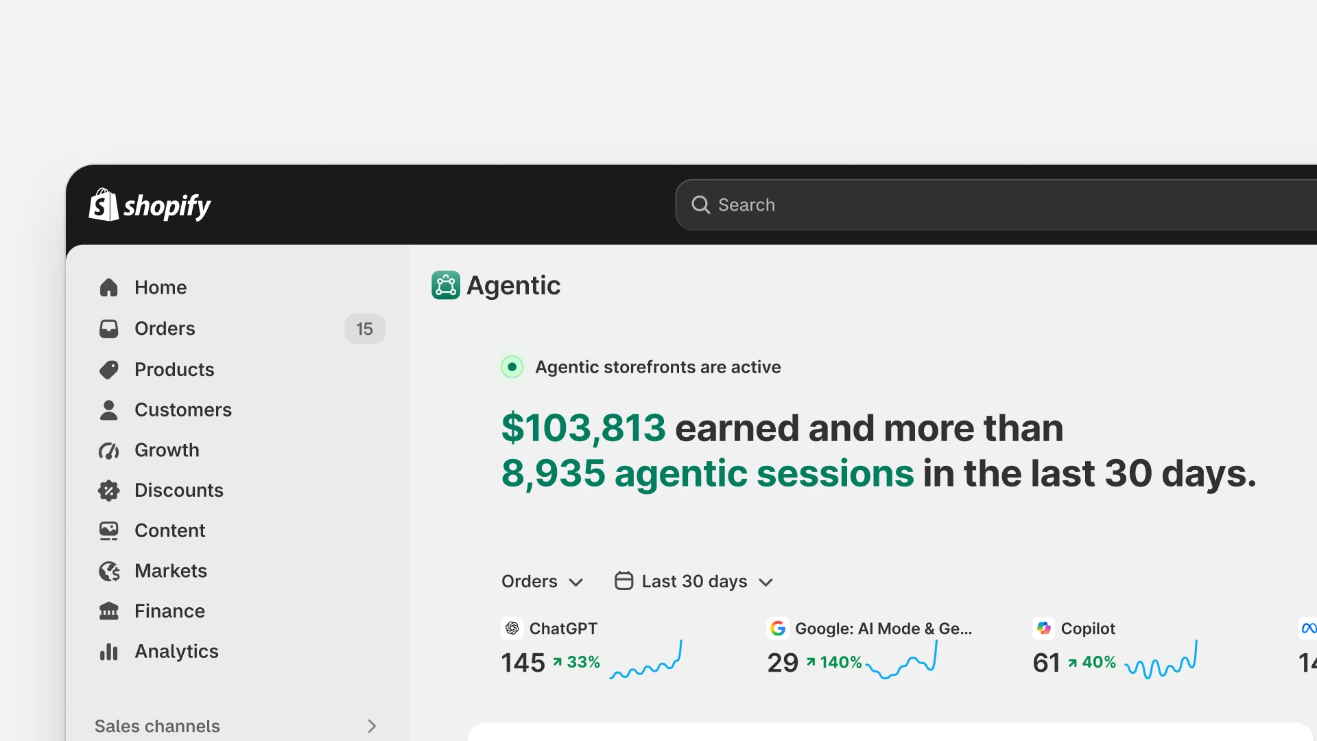This screenshot has width=1317, height=741.
Task: Click the green active status indicator
Action: (x=512, y=367)
